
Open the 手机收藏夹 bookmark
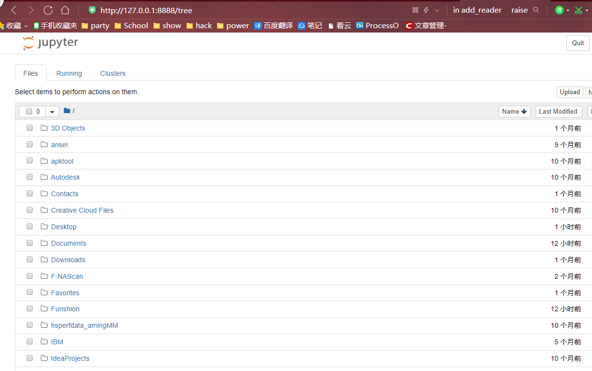[55, 26]
